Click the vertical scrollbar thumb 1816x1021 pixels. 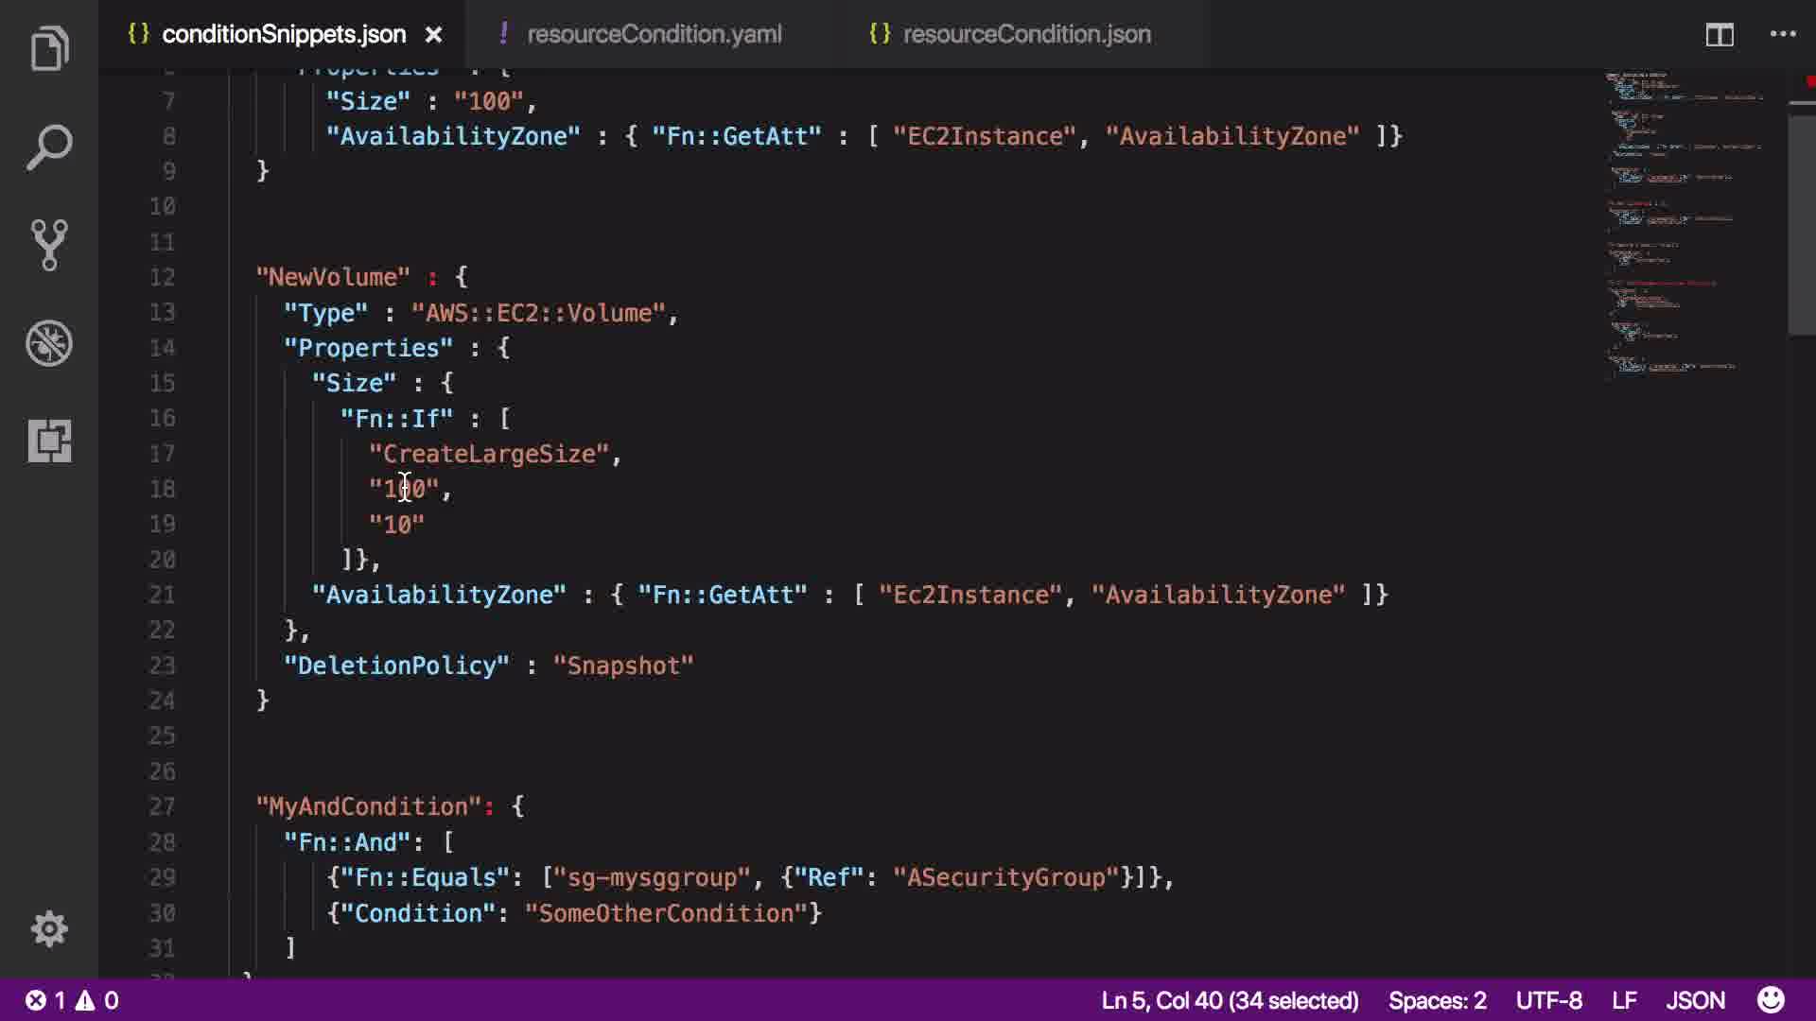(1801, 222)
